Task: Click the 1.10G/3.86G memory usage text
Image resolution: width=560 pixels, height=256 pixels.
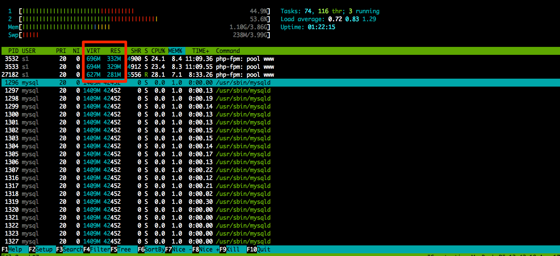Action: coord(249,27)
